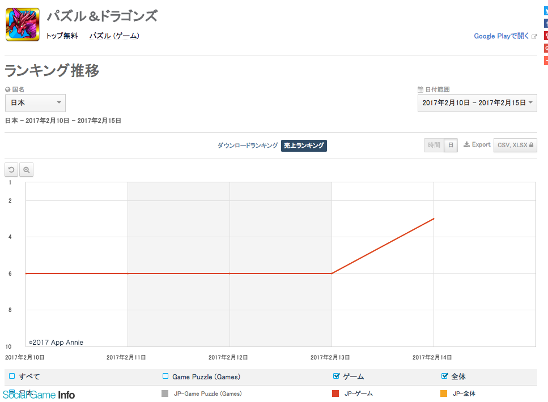Reset chart zoom with the undo arrow icon

tap(11, 170)
